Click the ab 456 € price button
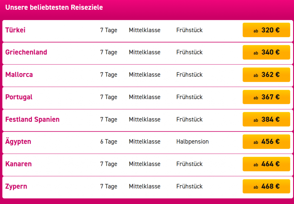The height and width of the screenshot is (204, 294). point(266,142)
